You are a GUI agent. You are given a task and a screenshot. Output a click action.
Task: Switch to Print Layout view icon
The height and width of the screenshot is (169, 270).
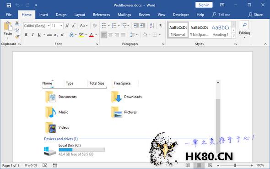(x=199, y=165)
